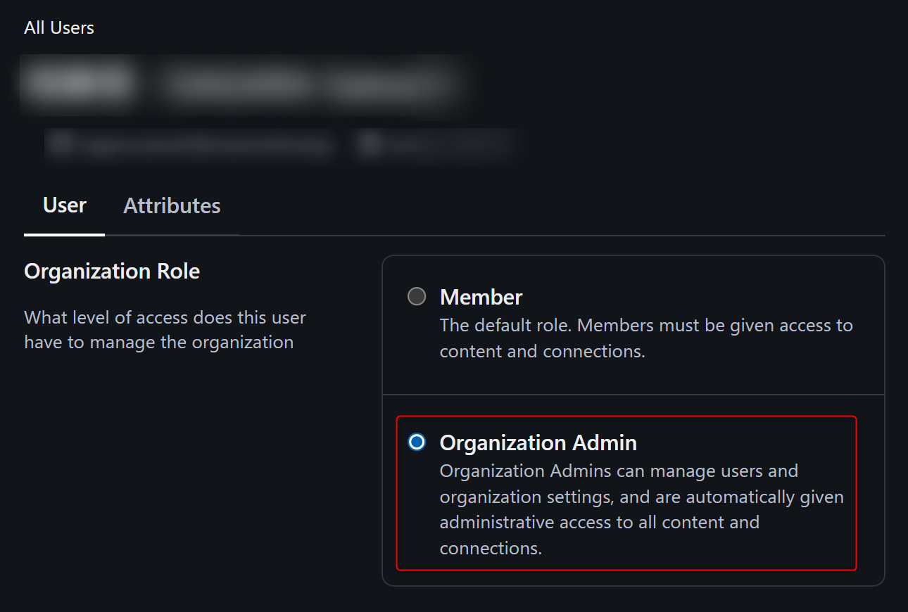This screenshot has width=908, height=612.
Task: Click the Organization Role section heading
Action: 112,272
